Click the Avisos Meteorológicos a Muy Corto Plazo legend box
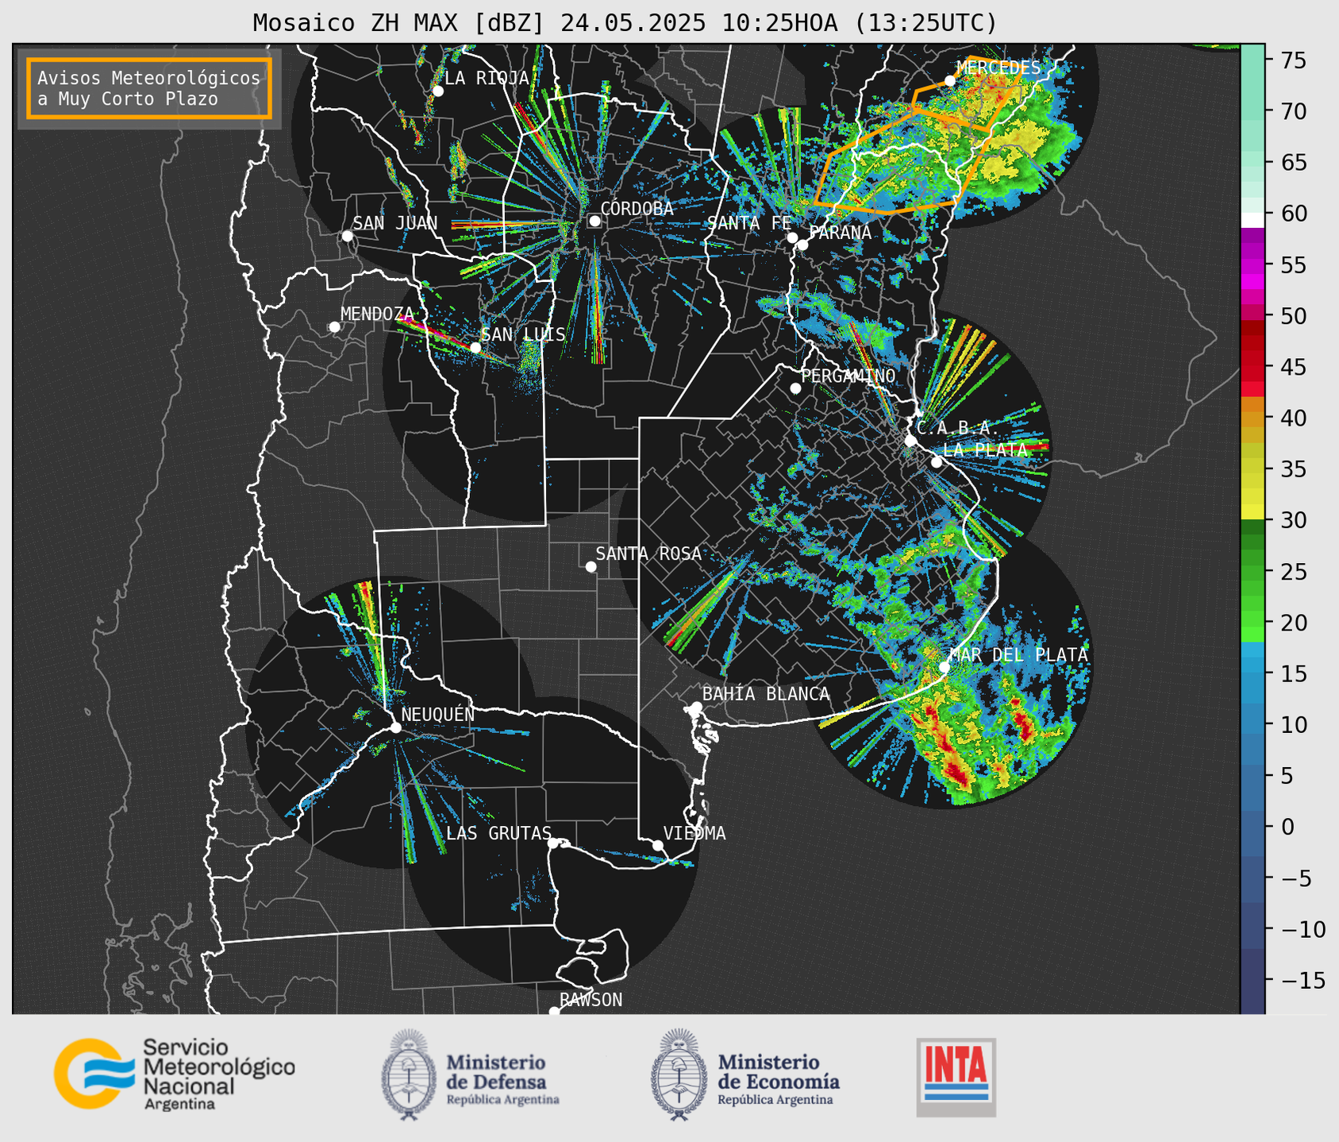Image resolution: width=1339 pixels, height=1142 pixels. point(149,88)
